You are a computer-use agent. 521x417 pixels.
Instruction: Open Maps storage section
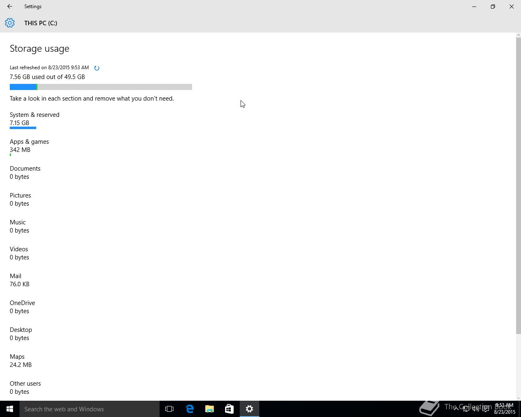pos(21,360)
